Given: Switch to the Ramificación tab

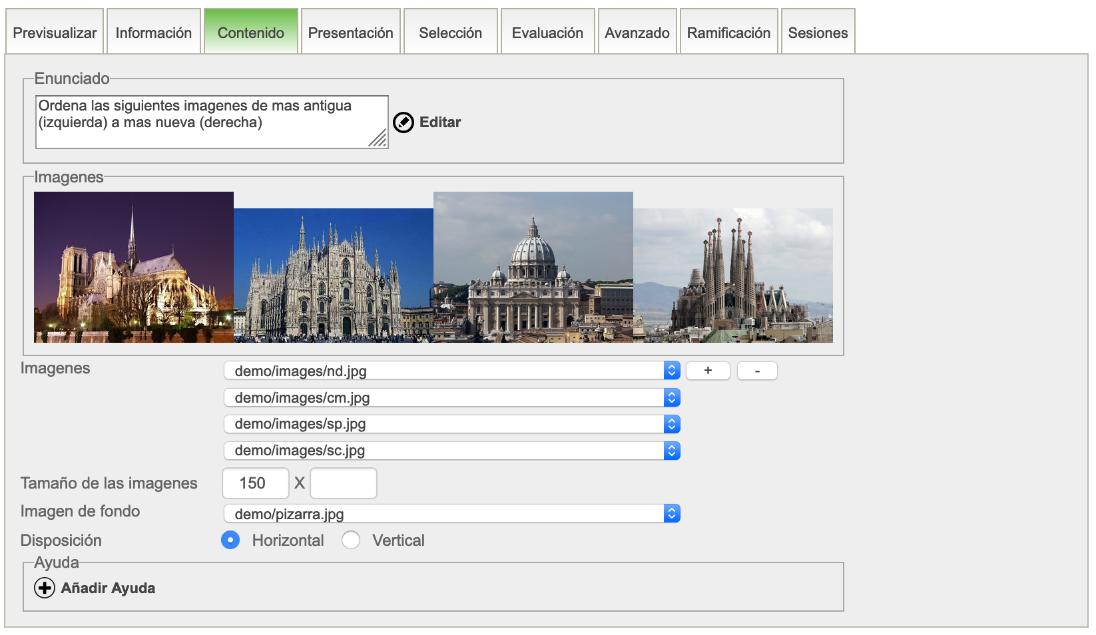Looking at the screenshot, I should 728,33.
